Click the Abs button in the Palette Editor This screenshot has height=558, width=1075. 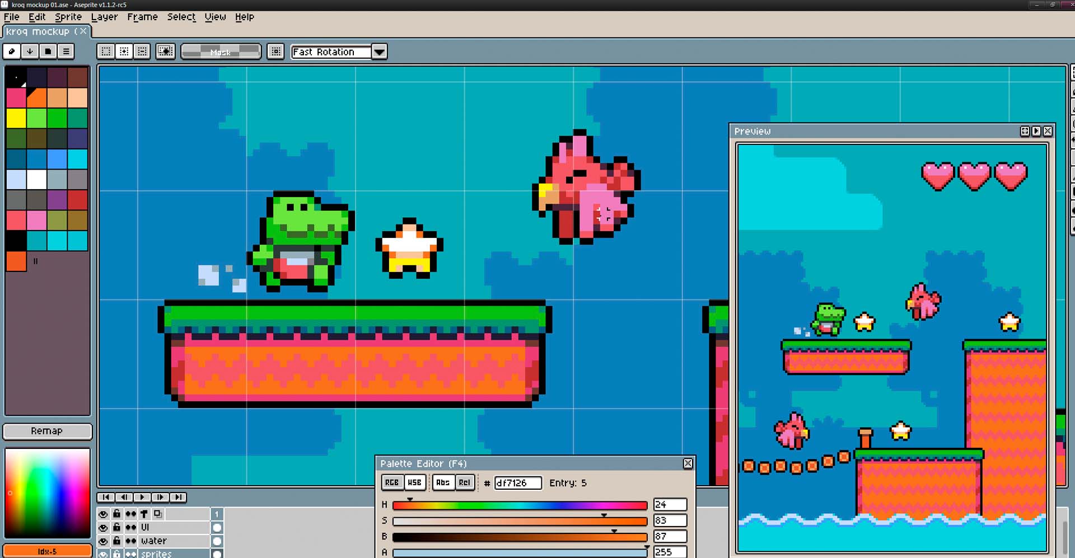coord(443,482)
